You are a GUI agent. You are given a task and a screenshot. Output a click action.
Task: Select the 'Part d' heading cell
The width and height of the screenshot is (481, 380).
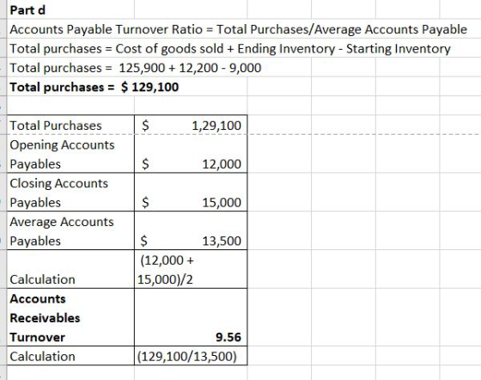(70, 9)
